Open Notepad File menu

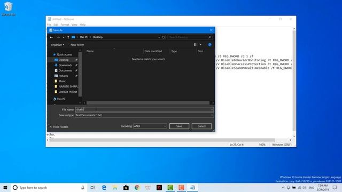click(x=49, y=25)
